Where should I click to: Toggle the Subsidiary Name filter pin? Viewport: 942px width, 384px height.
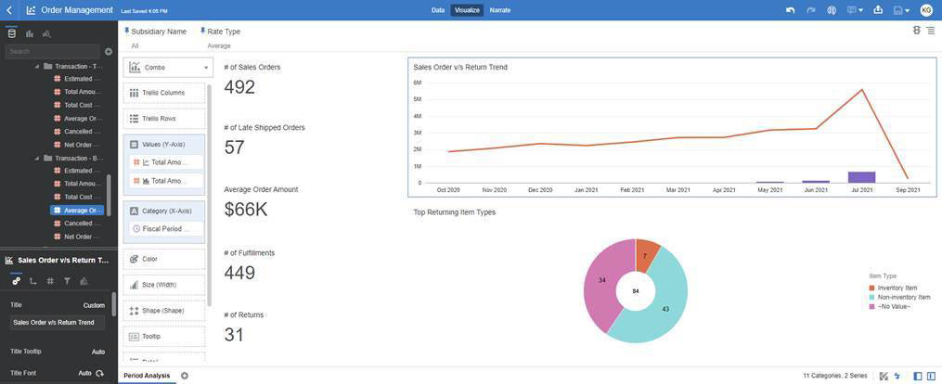click(x=126, y=31)
